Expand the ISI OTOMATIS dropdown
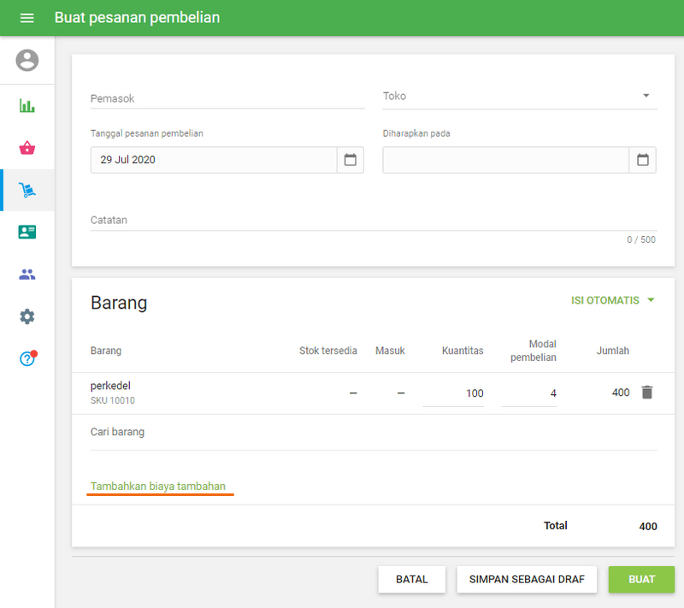Image resolution: width=684 pixels, height=608 pixels. point(612,300)
